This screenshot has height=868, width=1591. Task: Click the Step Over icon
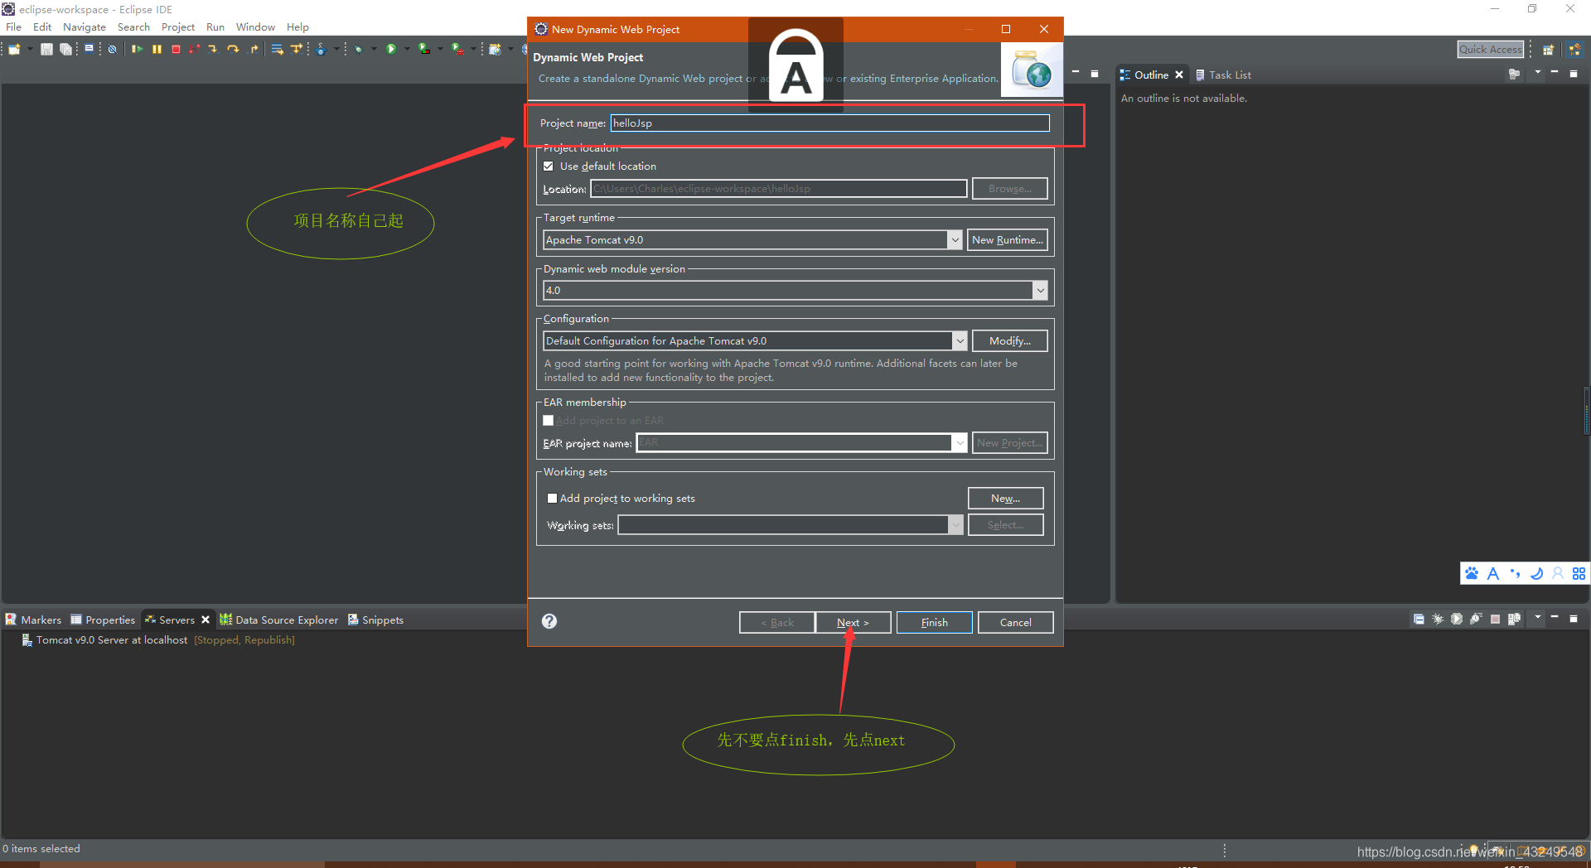(x=233, y=49)
